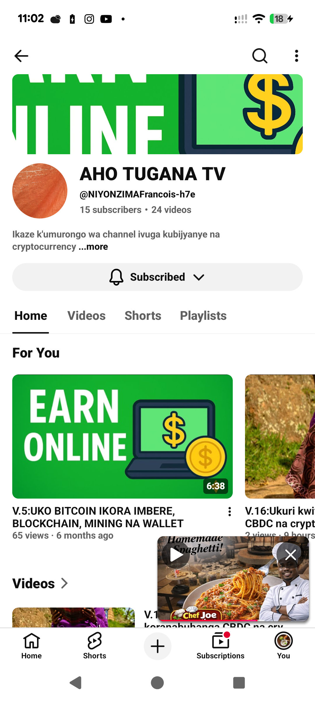This screenshot has height=701, width=315.
Task: Open Subscriptions in bottom navigation
Action: (x=220, y=646)
